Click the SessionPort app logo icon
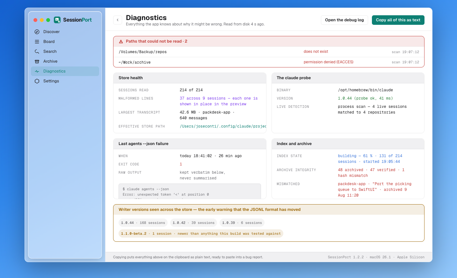Screen dimensions: 457x278 click(x=57, y=20)
